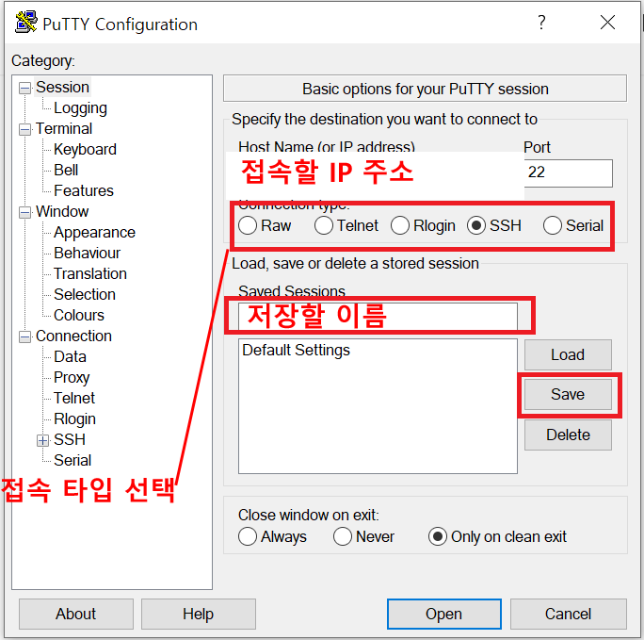This screenshot has height=640, width=644.
Task: Open the Colours settings category
Action: point(79,315)
